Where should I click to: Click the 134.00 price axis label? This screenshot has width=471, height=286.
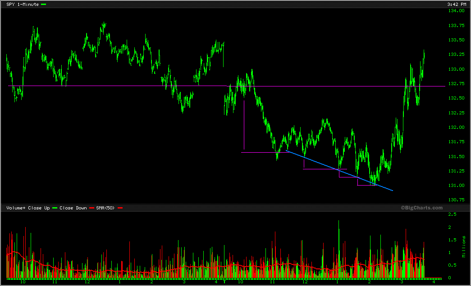tap(456, 11)
